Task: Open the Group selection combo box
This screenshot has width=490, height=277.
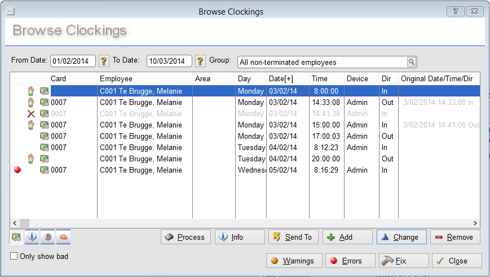Action: click(x=321, y=62)
